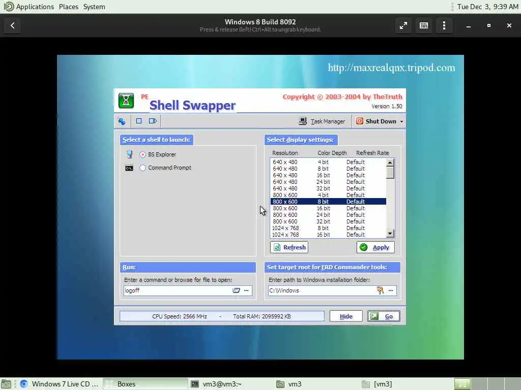Open the Places menu
The width and height of the screenshot is (521, 390).
69,7
